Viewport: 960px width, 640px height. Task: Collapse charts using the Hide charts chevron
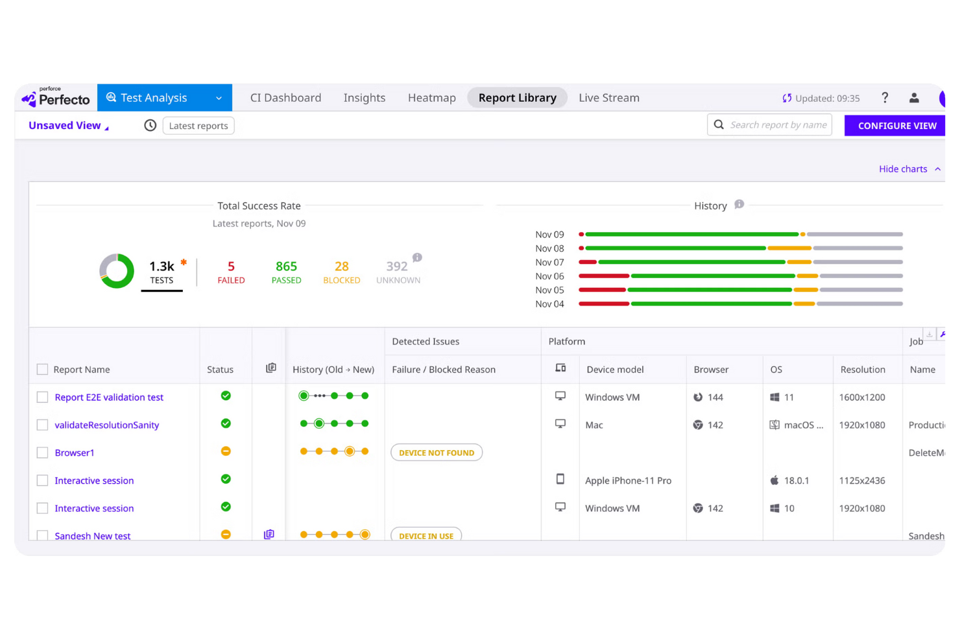tap(938, 169)
